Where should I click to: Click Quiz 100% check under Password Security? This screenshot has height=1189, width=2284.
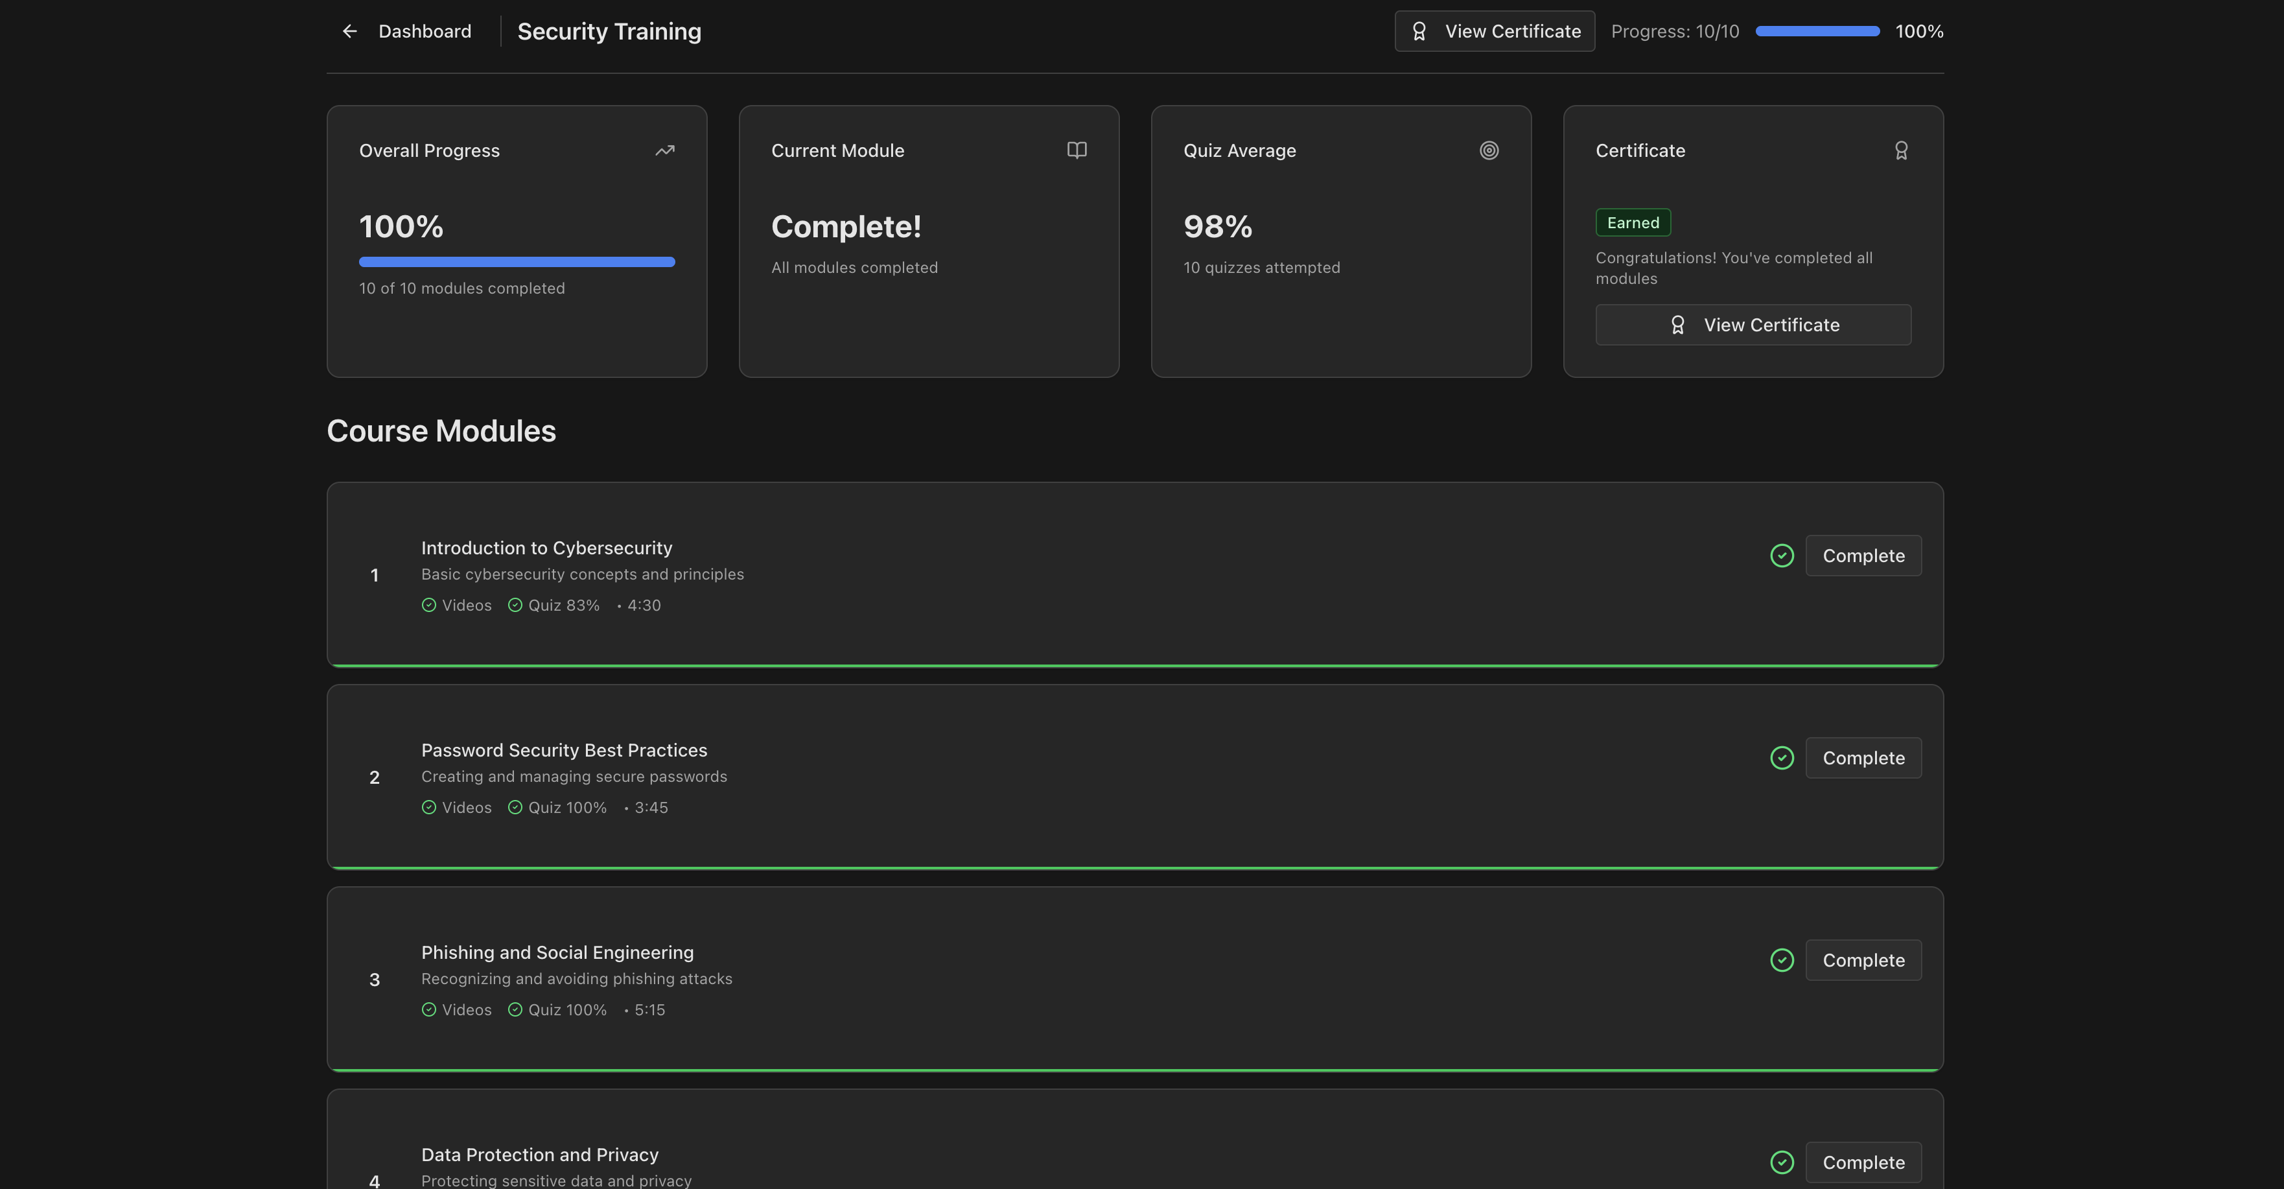[x=515, y=808]
